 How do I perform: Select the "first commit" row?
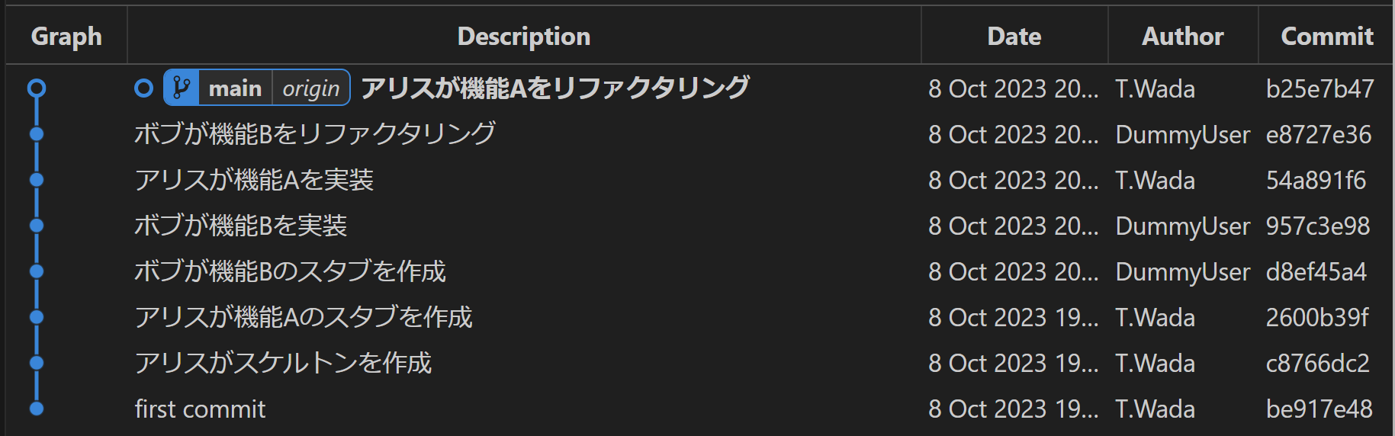201,409
